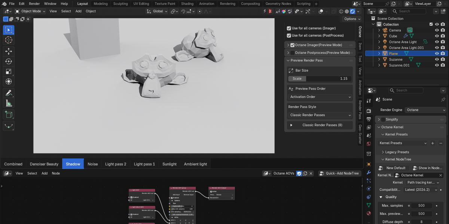The image size is (449, 224).
Task: Open the Render Engine Octane dropdown
Action: tap(426, 110)
